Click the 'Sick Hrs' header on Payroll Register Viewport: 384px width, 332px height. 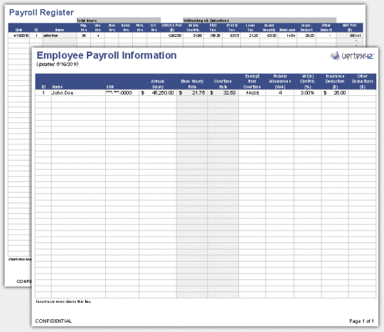click(x=112, y=28)
